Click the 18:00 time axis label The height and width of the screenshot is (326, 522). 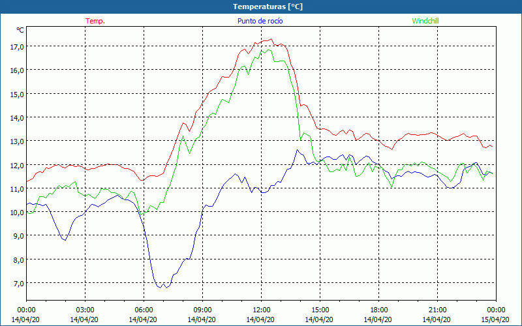coord(379,310)
